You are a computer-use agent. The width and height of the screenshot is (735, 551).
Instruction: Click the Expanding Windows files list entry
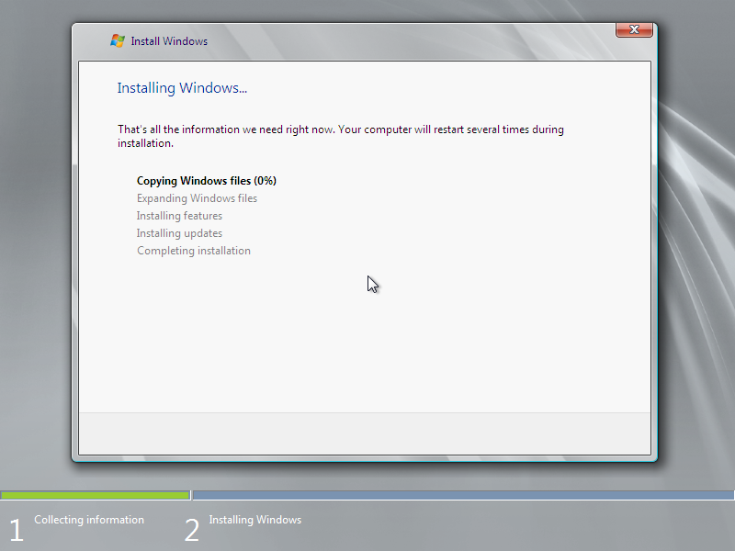197,197
